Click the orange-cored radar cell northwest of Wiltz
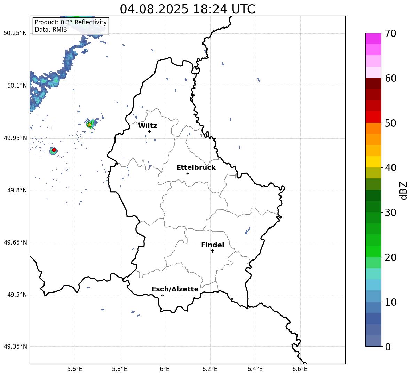Screen dimensions: 412x376 point(90,124)
